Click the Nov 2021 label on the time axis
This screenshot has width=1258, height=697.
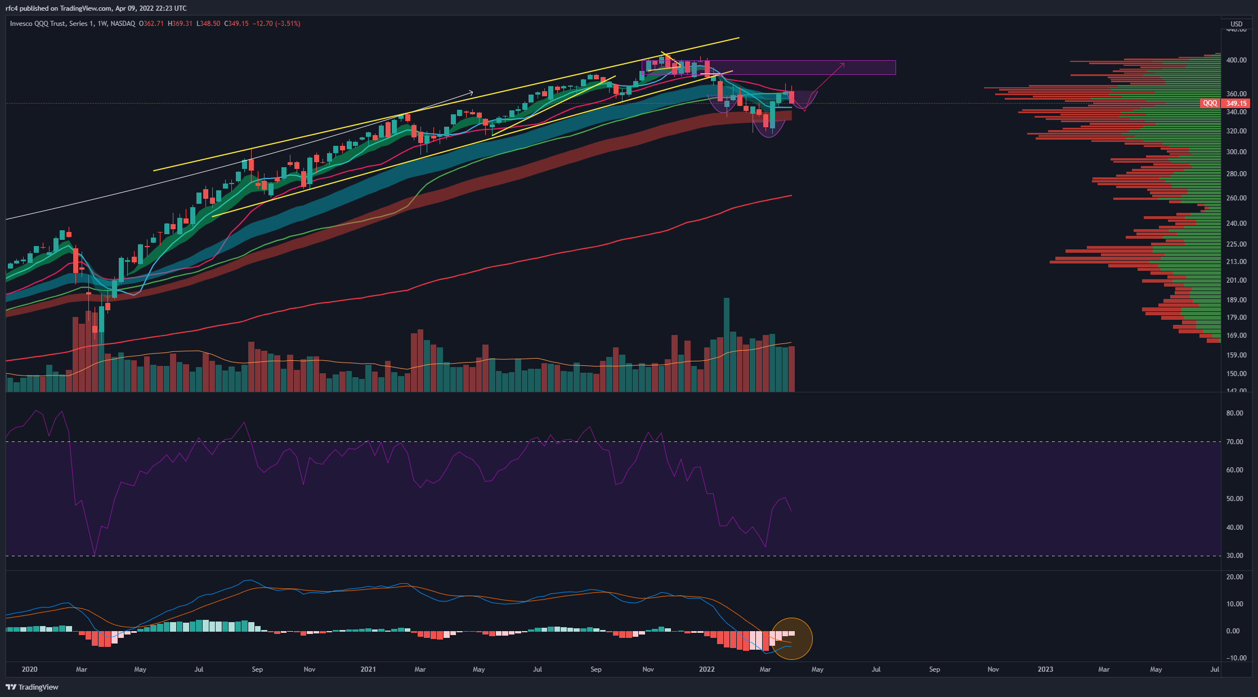click(x=648, y=669)
